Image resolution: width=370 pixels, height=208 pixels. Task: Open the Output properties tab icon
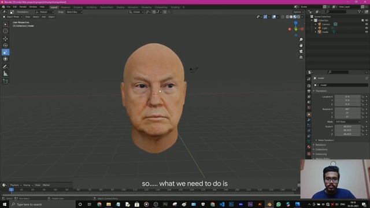[x=309, y=91]
